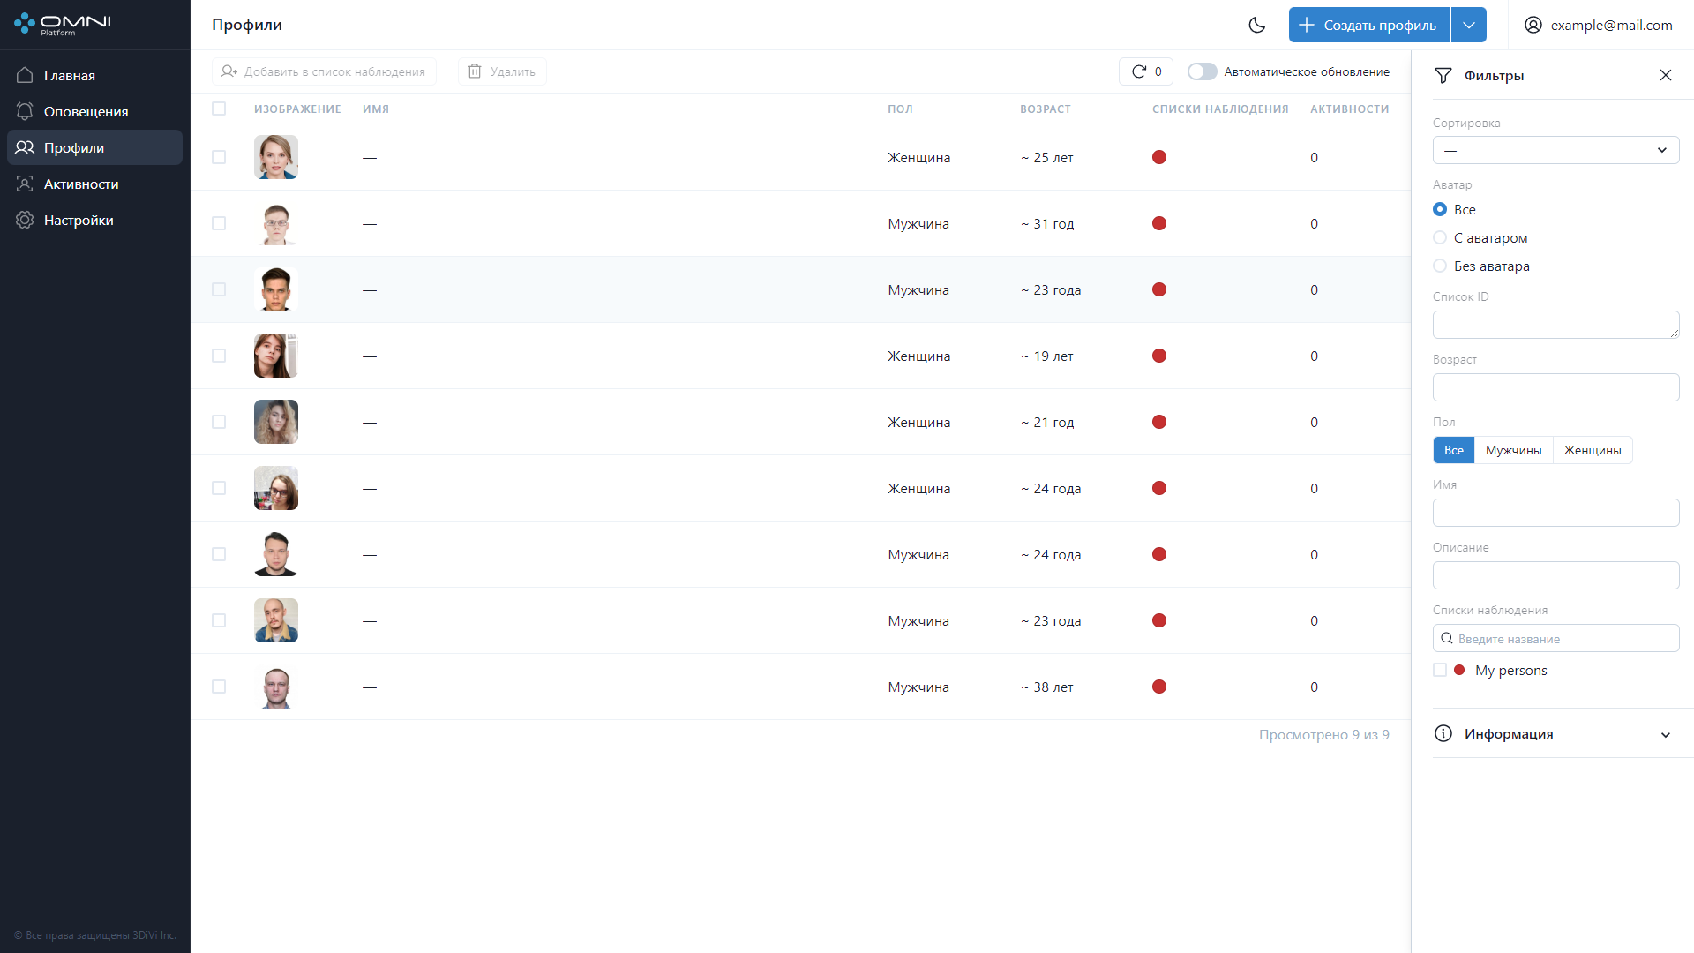Viewport: 1694px width, 953px height.
Task: Click Просмотрено 9 из 9 text
Action: coord(1323,734)
